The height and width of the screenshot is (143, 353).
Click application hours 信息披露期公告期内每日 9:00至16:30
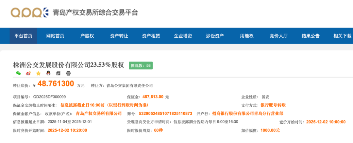[206, 122]
